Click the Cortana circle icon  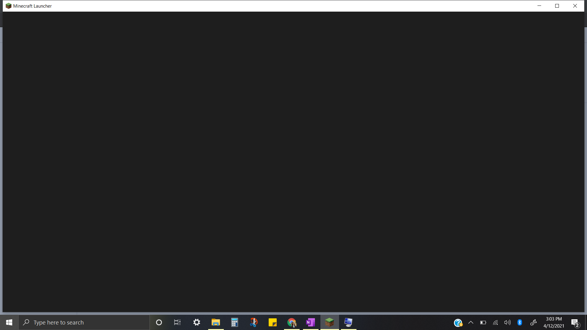click(159, 322)
